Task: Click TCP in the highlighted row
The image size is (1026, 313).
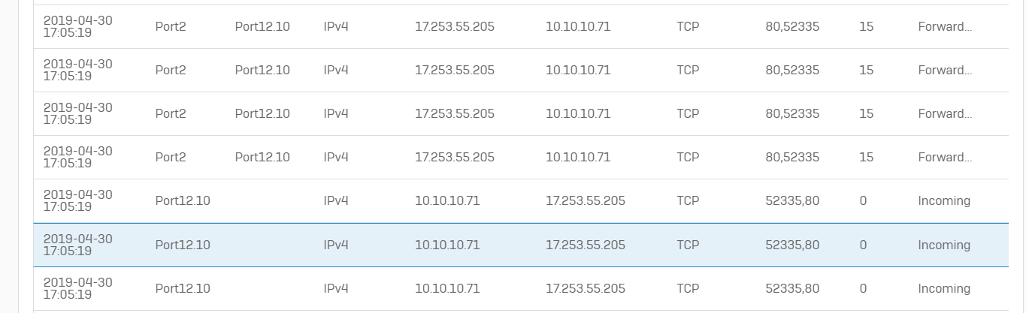Action: click(x=688, y=245)
